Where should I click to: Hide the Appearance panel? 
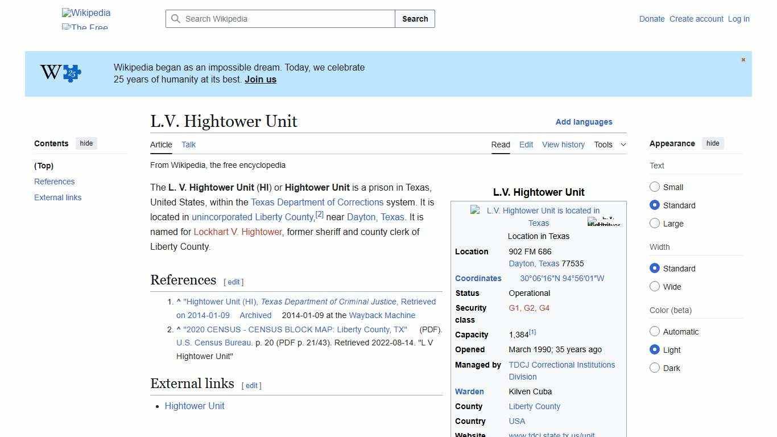click(713, 143)
